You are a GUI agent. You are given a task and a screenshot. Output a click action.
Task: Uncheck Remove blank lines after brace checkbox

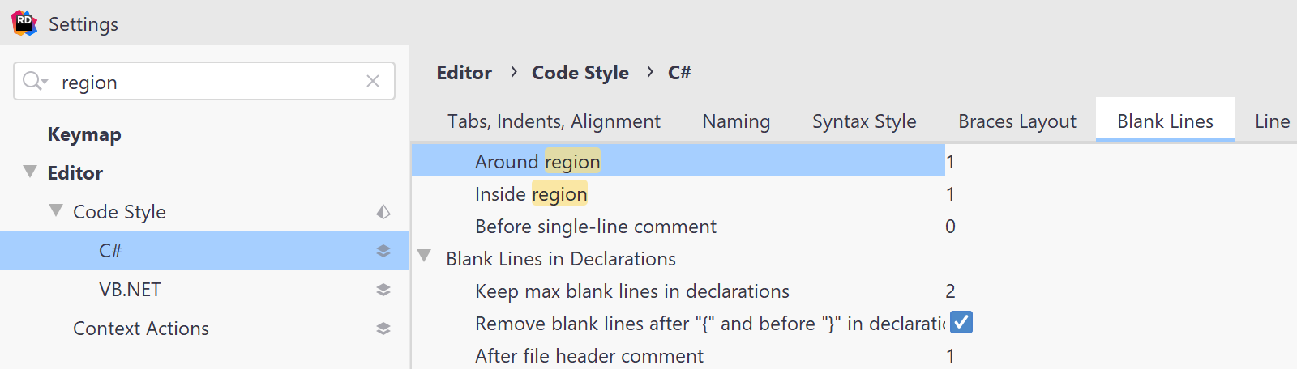[x=961, y=322]
